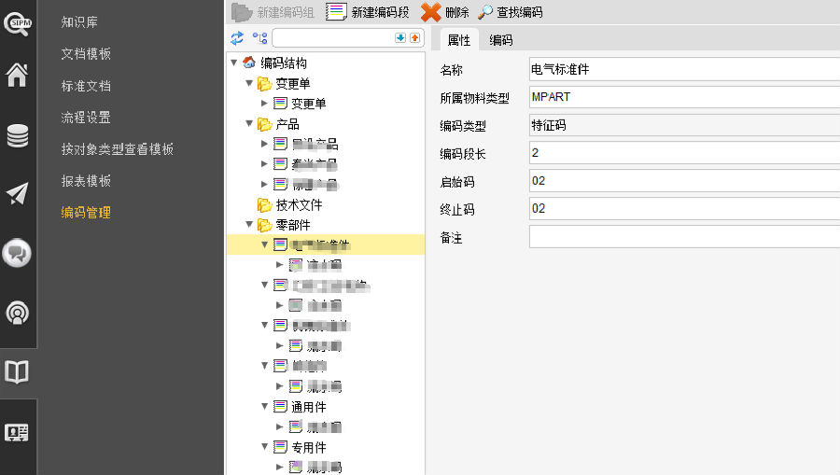
Task: Collapse the 通用件 node
Action: click(x=264, y=407)
